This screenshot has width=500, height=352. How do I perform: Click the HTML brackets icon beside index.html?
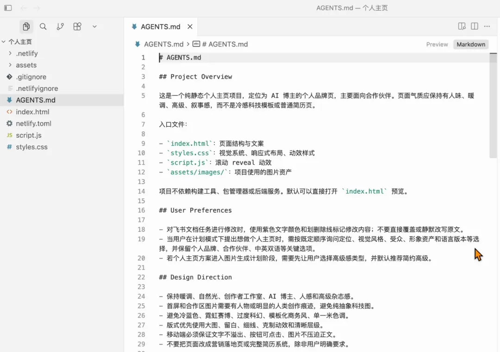coord(10,112)
